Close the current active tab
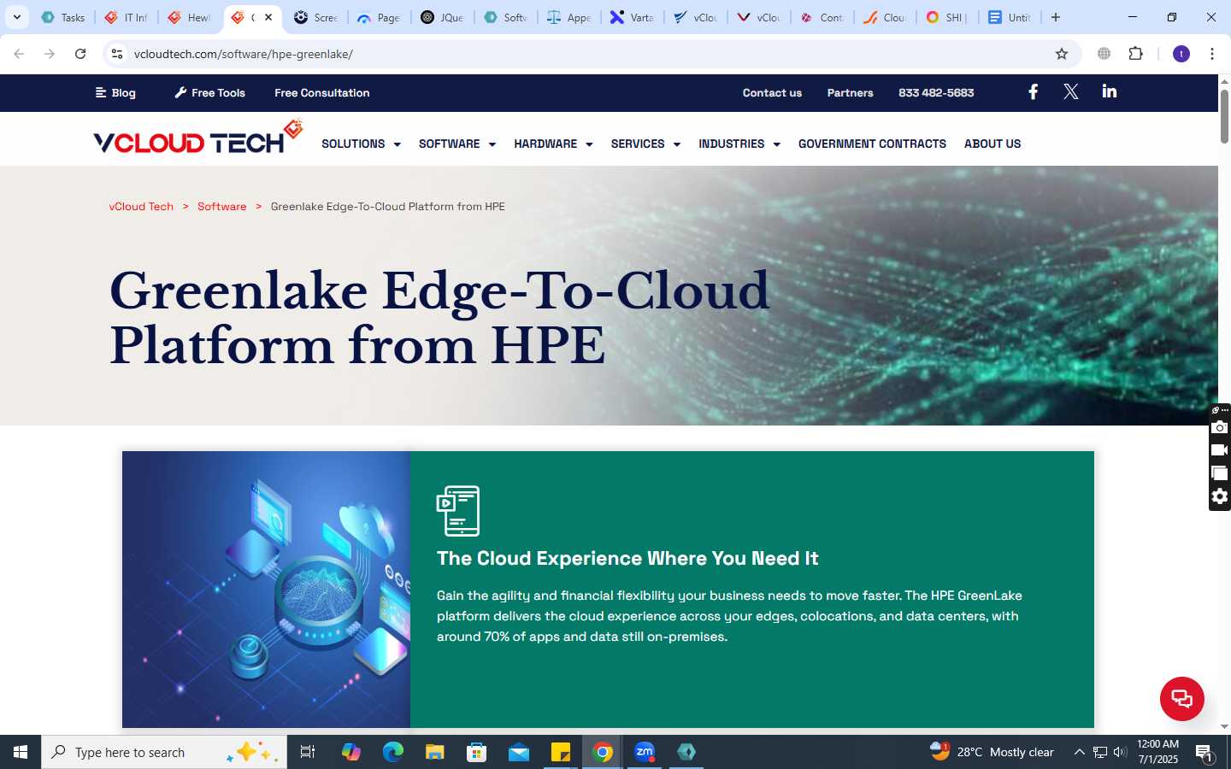This screenshot has height=769, width=1231. tap(268, 17)
